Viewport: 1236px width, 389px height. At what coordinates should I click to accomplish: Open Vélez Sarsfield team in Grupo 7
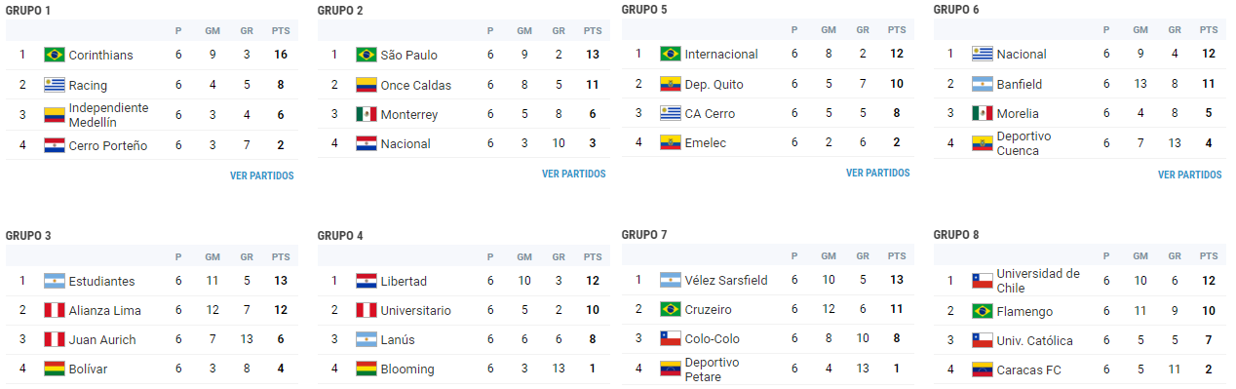tap(726, 280)
